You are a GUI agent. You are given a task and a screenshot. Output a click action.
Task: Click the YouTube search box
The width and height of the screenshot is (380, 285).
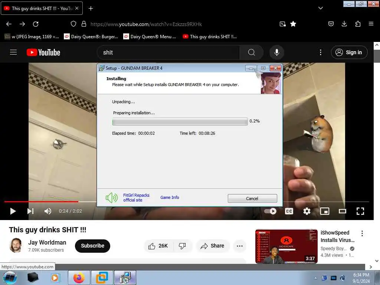[x=168, y=52]
